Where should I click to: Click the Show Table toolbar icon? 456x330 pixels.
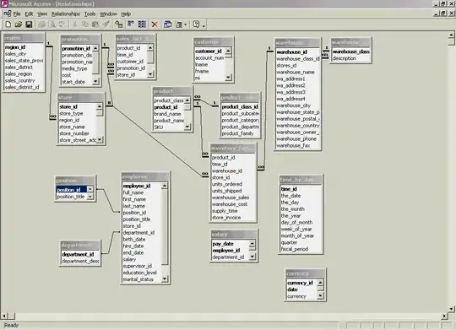click(119, 24)
